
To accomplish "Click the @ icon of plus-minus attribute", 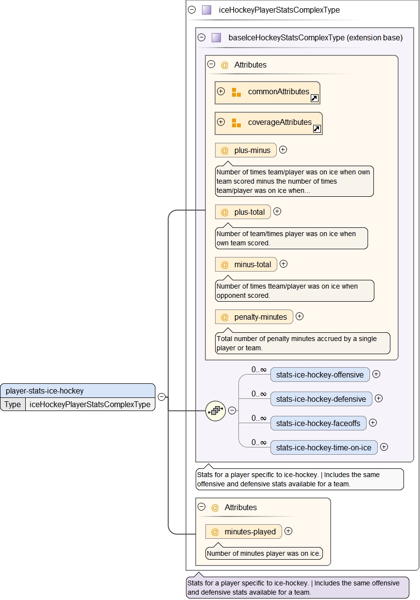I will point(224,151).
